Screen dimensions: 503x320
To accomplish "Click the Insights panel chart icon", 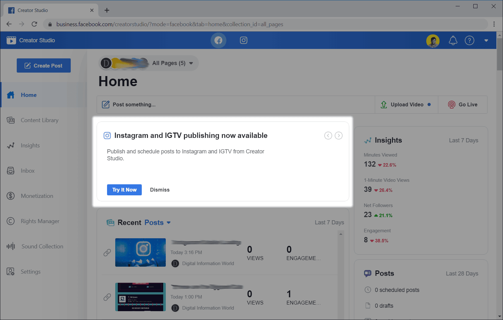I will pos(368,140).
